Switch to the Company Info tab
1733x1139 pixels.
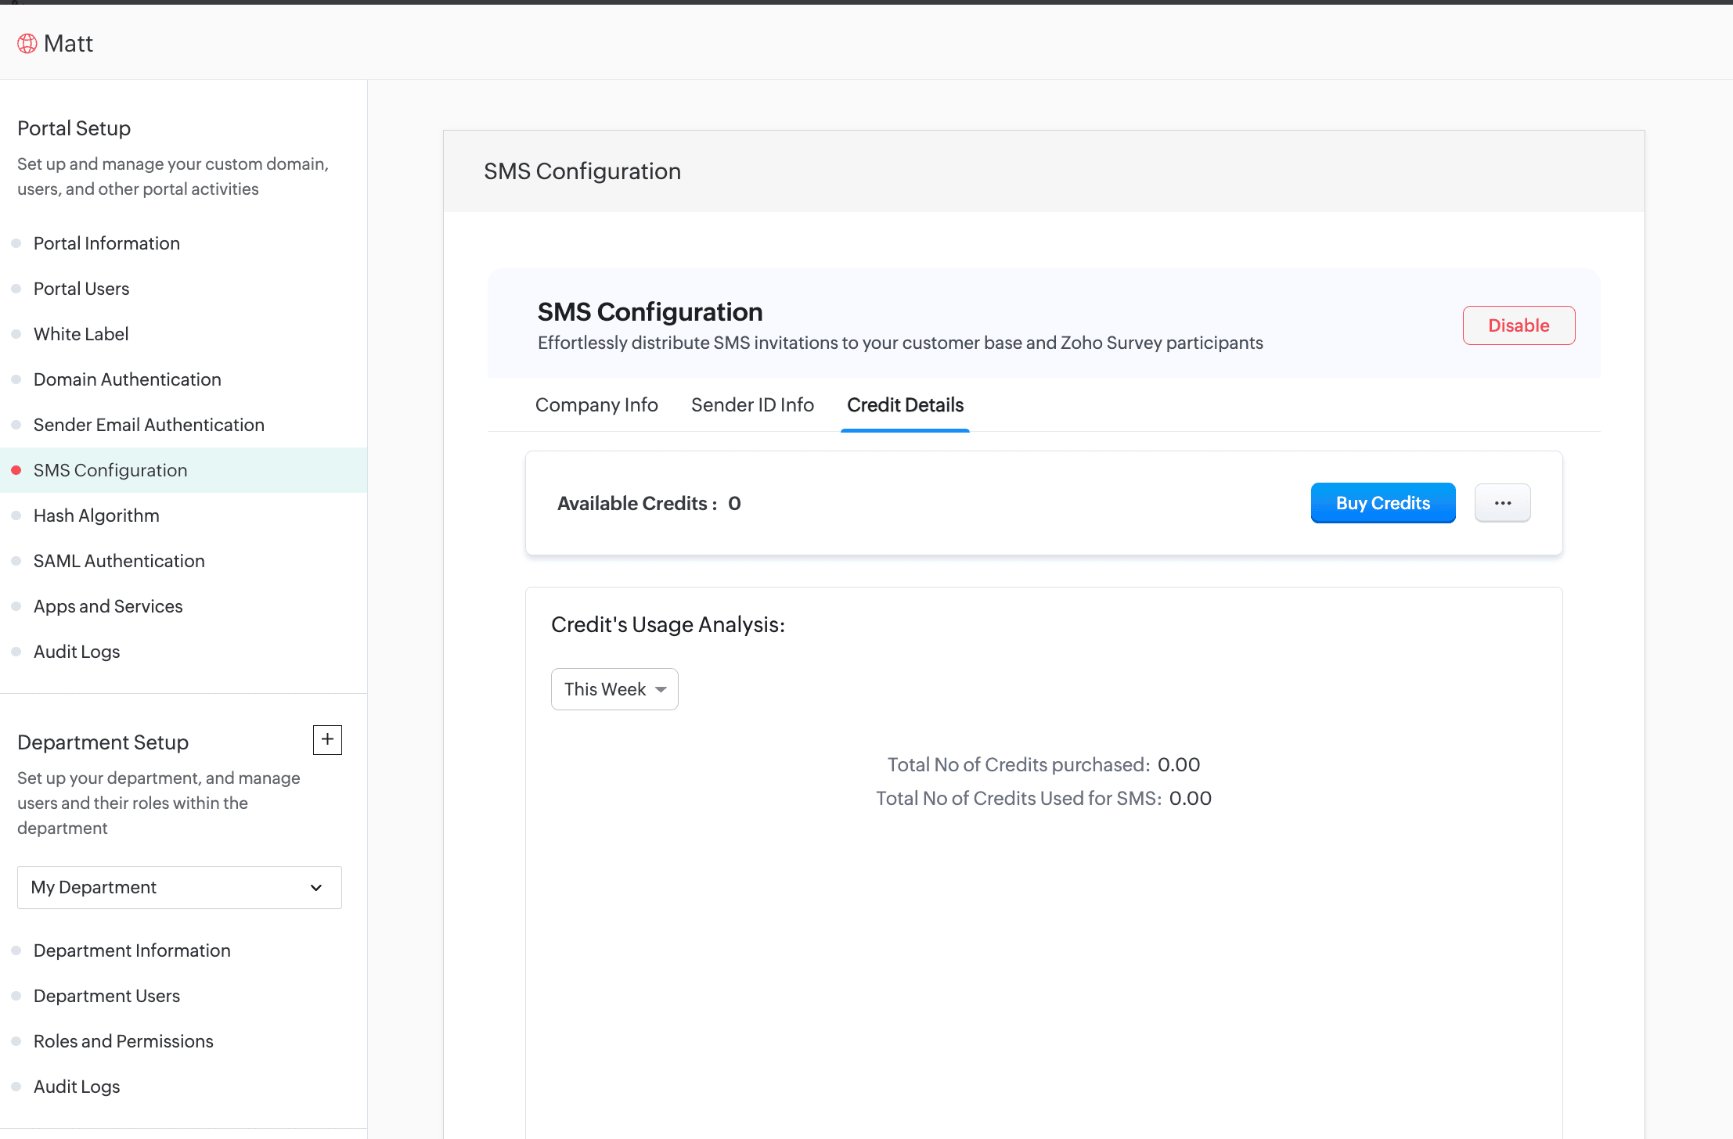[596, 405]
